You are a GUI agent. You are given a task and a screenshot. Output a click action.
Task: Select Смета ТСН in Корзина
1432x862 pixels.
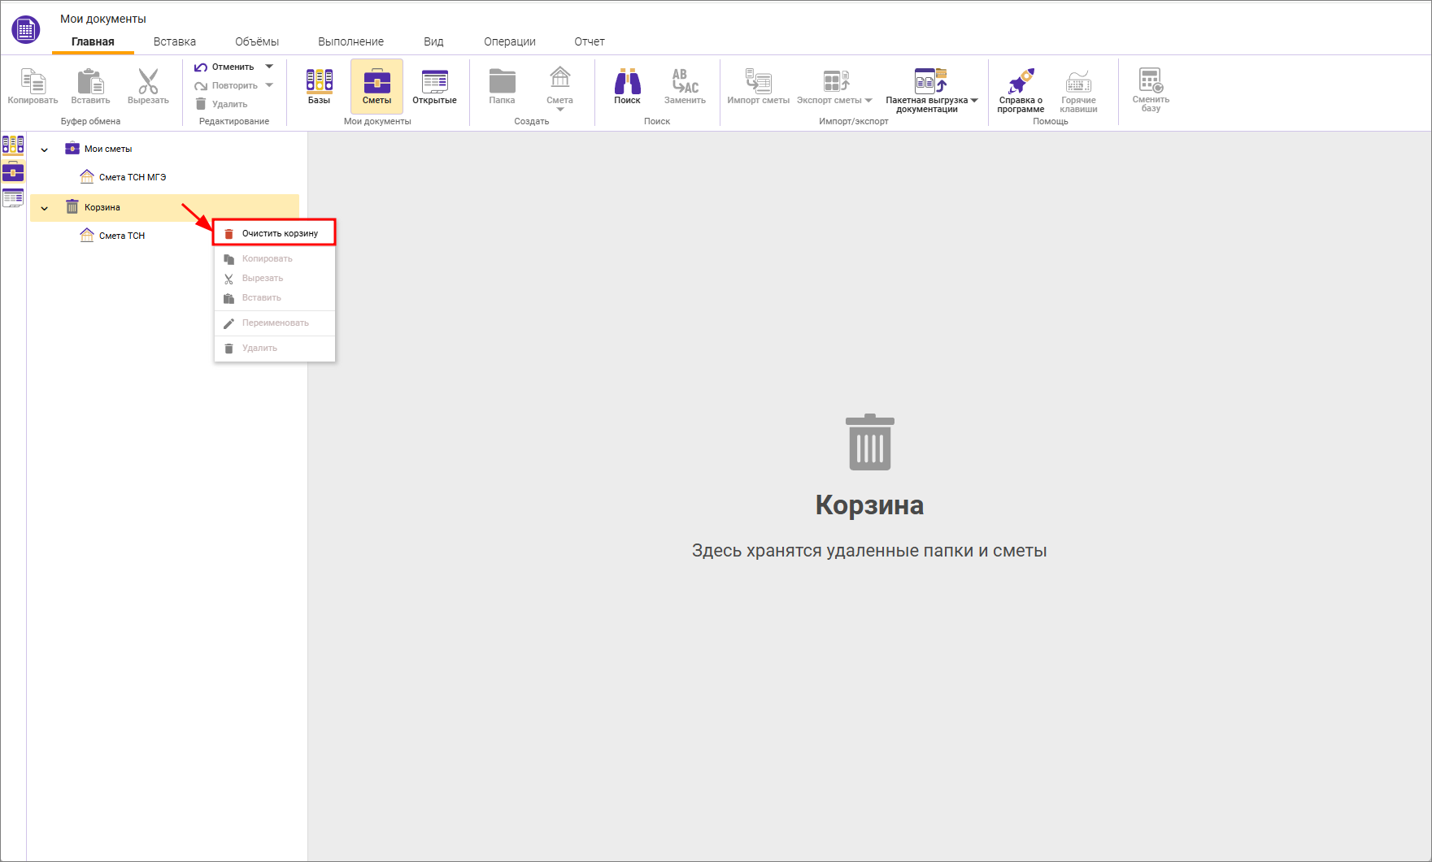[121, 236]
